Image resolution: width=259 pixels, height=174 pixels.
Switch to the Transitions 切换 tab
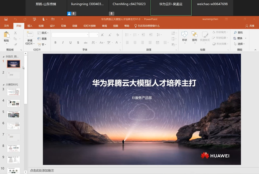pyautogui.click(x=63, y=26)
